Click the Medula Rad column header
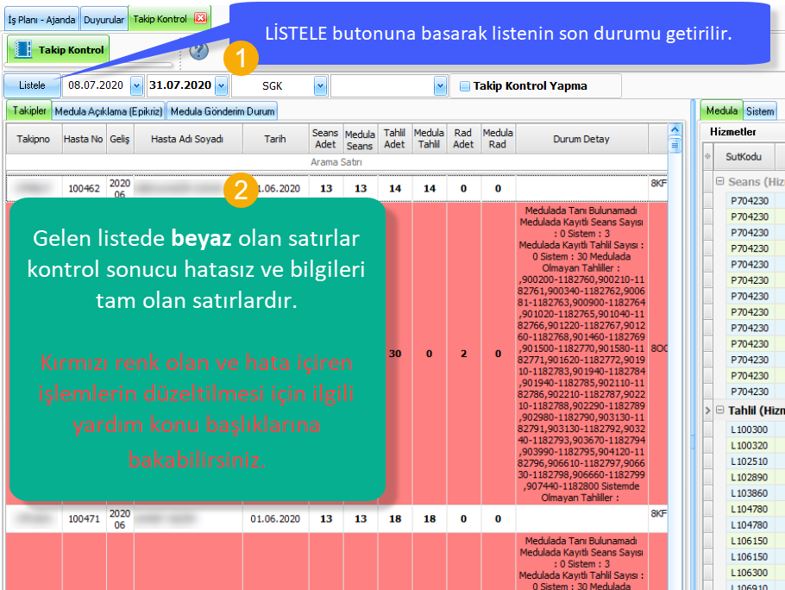This screenshot has width=785, height=590. coord(498,139)
